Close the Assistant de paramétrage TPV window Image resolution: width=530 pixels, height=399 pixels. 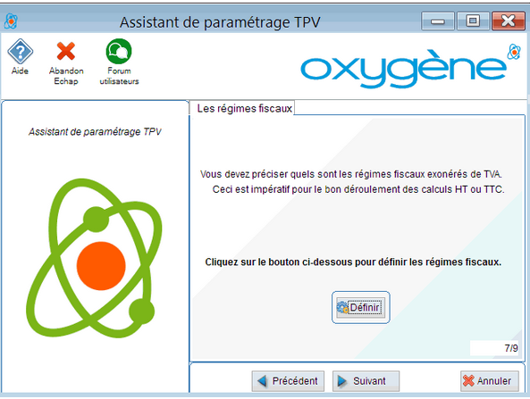(x=509, y=21)
